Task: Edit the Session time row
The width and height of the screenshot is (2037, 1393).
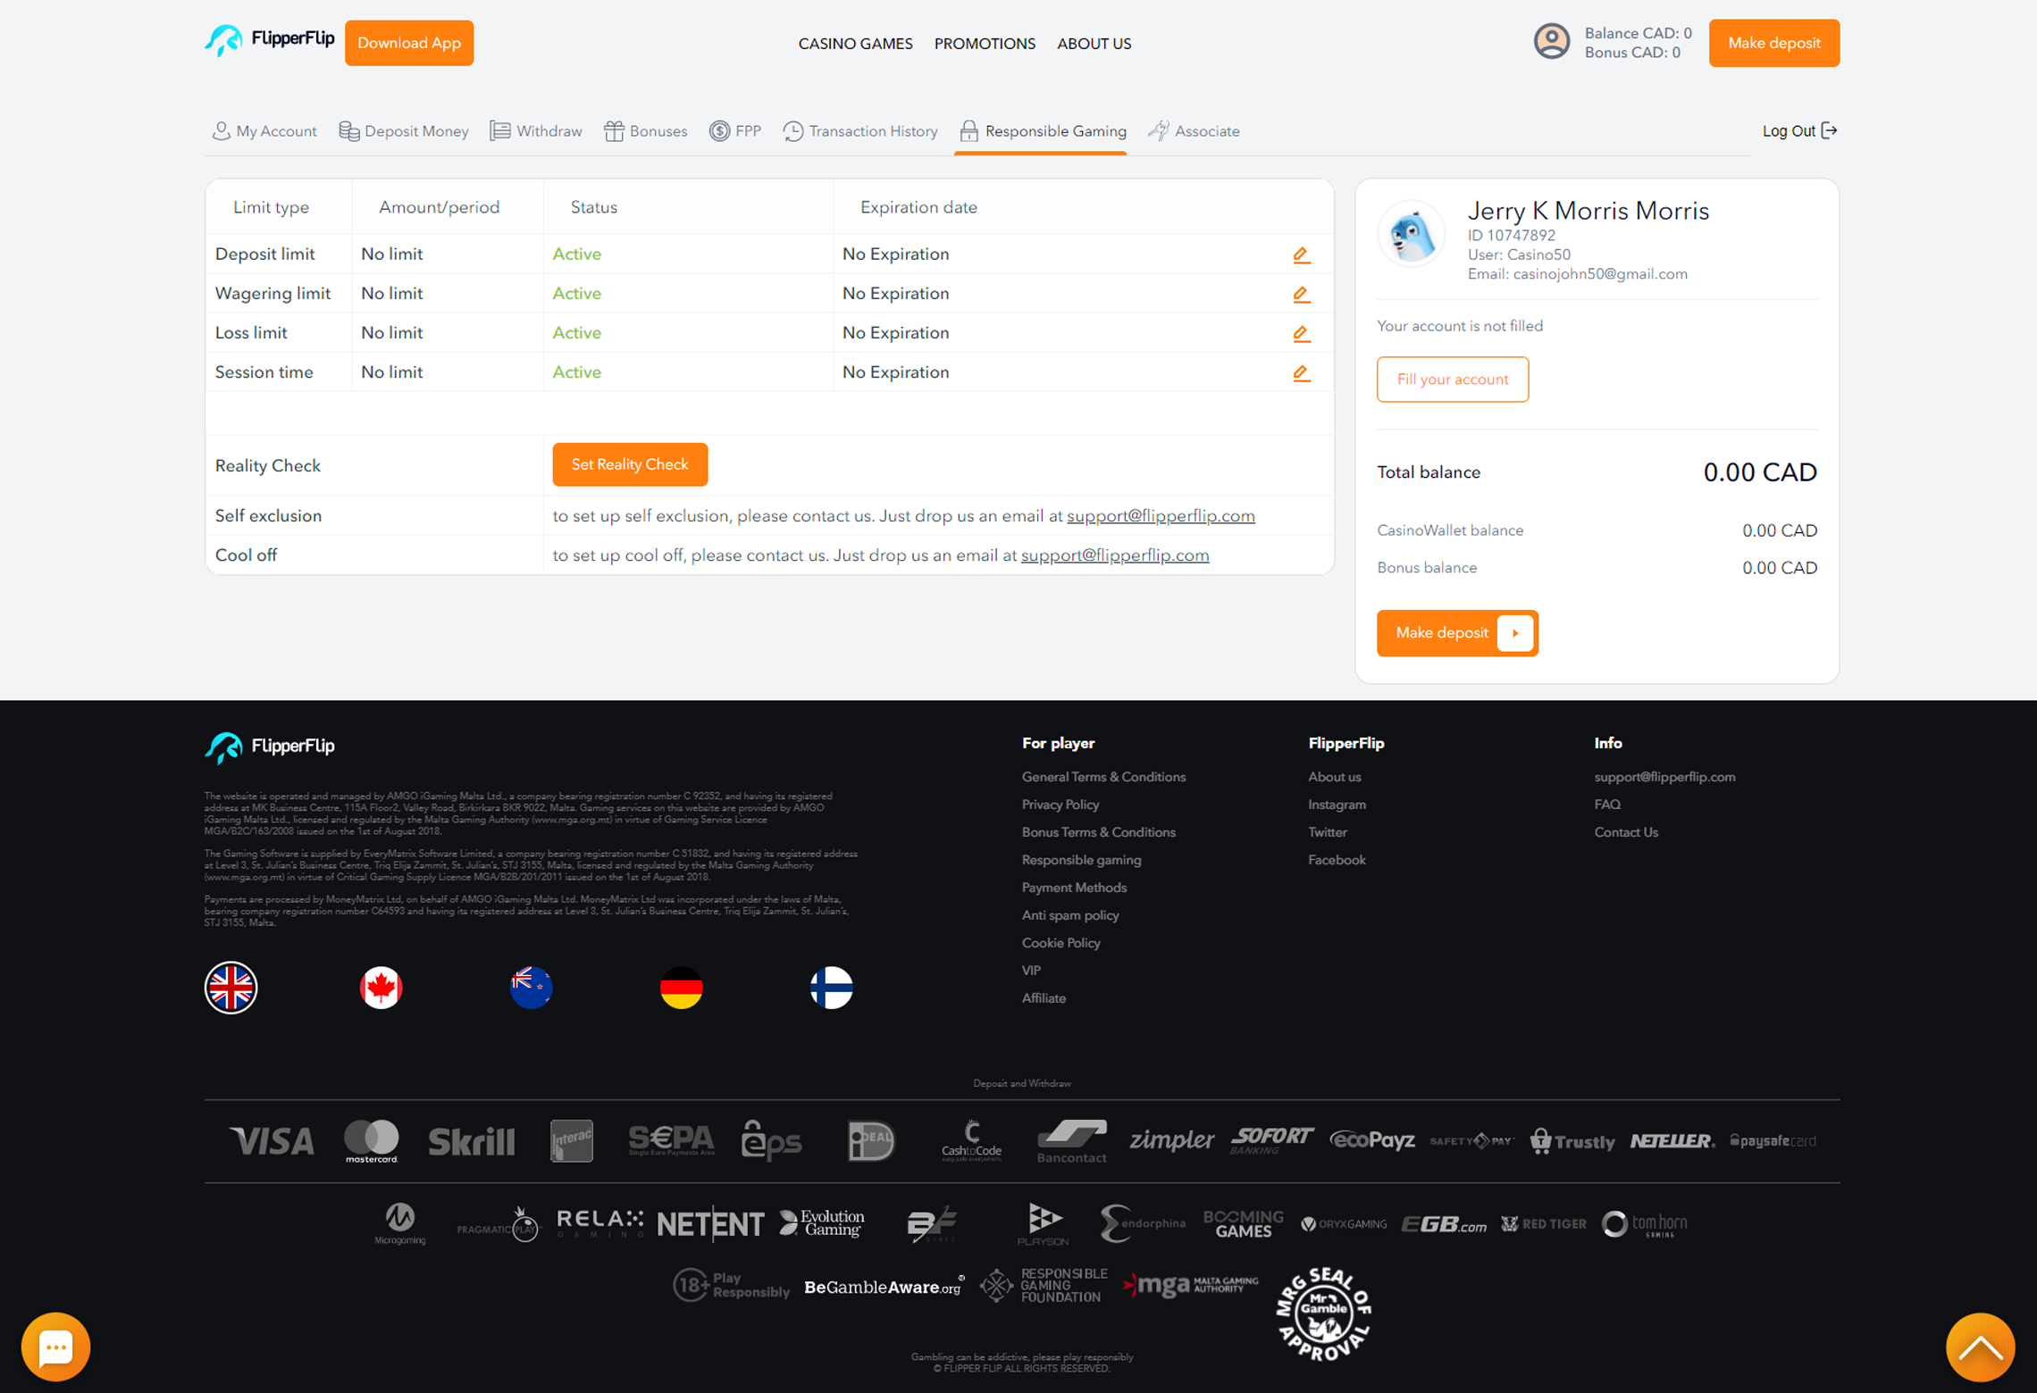Action: (1301, 373)
